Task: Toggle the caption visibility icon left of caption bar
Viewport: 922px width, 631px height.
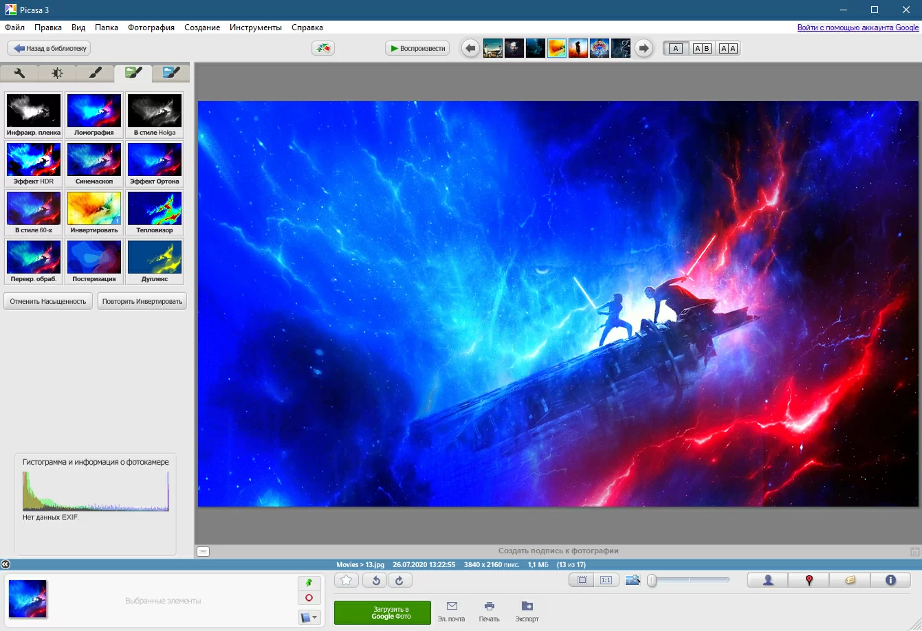Action: (203, 551)
